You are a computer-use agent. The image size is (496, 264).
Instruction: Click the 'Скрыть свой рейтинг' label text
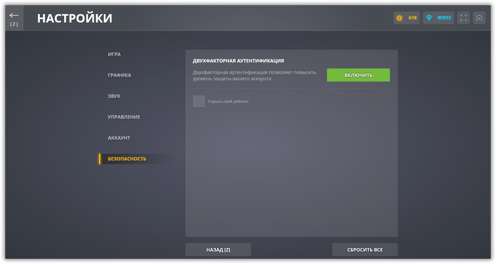(228, 101)
